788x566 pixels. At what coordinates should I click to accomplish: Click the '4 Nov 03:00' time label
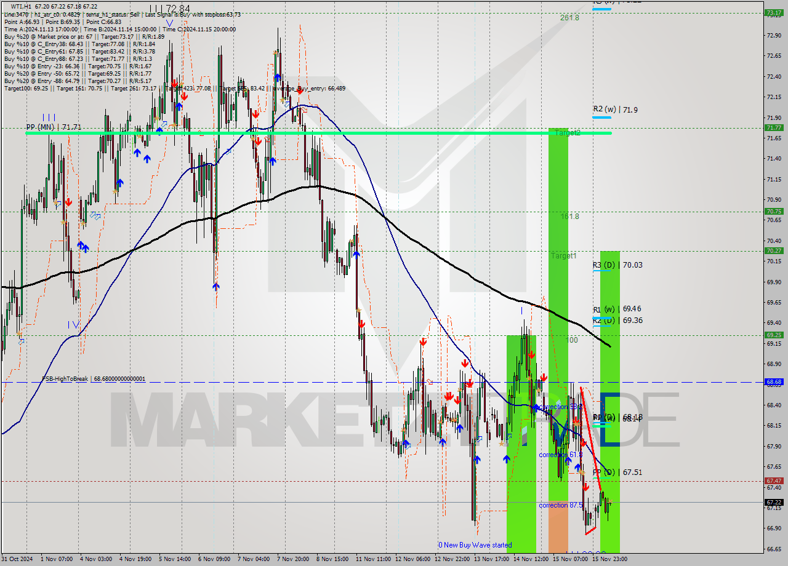coord(96,559)
